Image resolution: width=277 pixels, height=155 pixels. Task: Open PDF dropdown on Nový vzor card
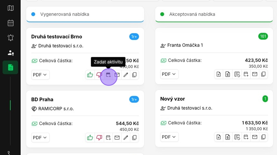[x=169, y=137]
